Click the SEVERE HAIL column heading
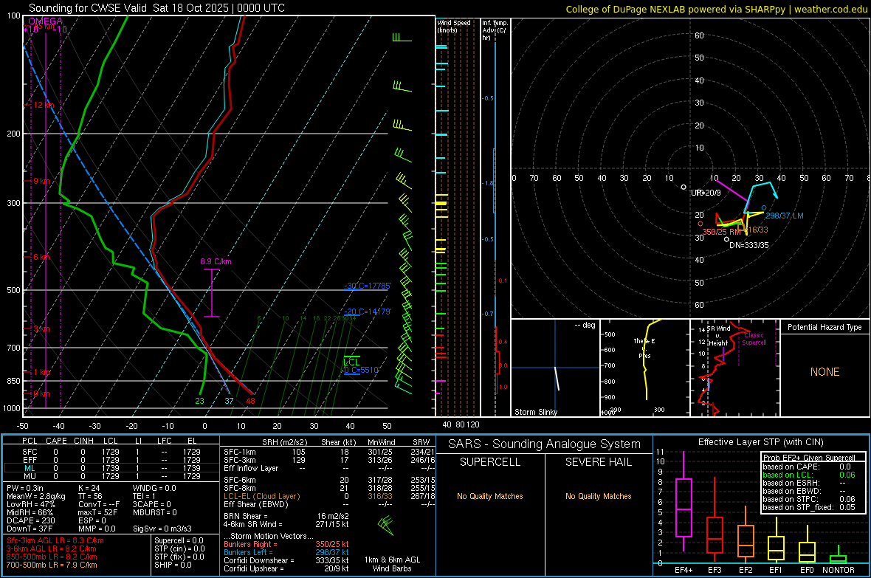Viewport: 871px width, 578px height. tap(598, 462)
